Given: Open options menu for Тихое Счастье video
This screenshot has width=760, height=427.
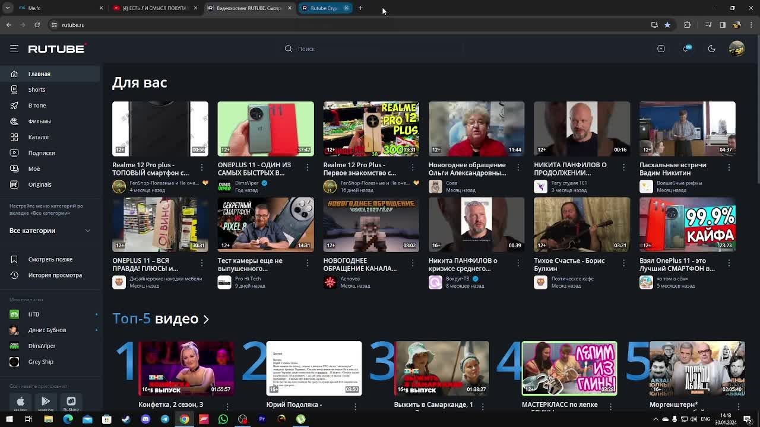Looking at the screenshot, I should tap(623, 263).
